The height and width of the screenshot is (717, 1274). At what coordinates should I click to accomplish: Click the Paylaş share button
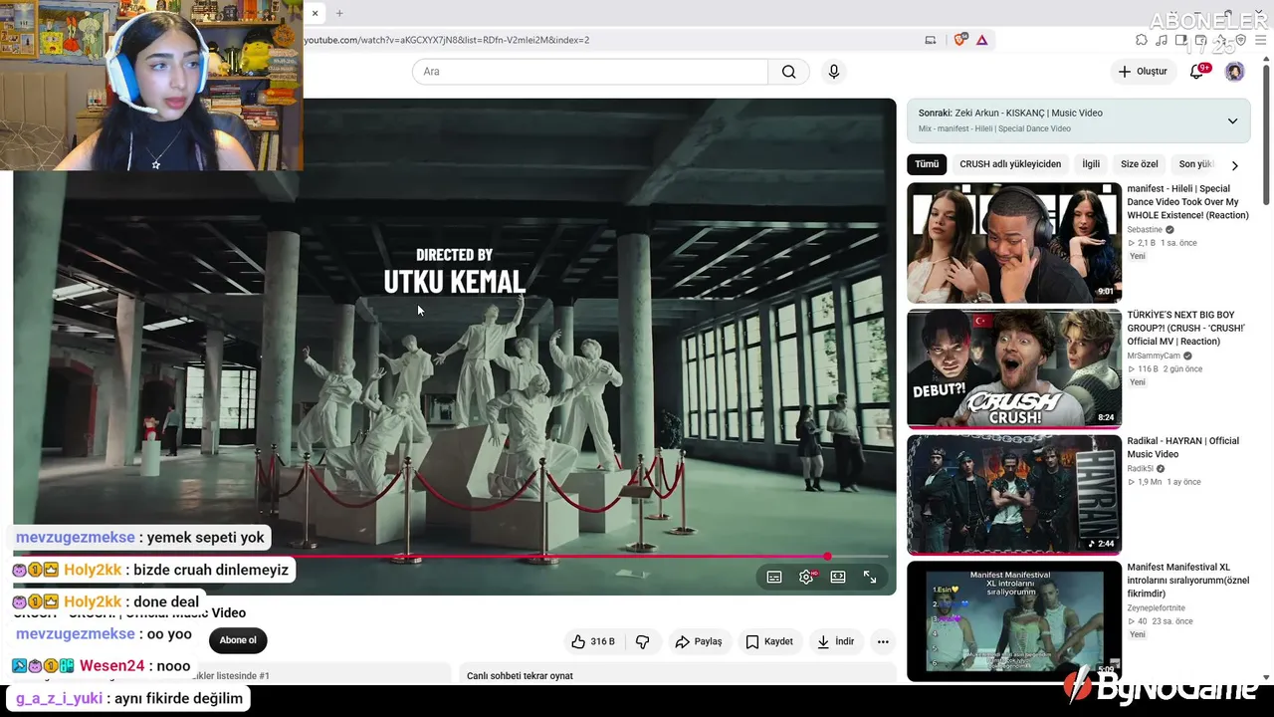tap(698, 641)
